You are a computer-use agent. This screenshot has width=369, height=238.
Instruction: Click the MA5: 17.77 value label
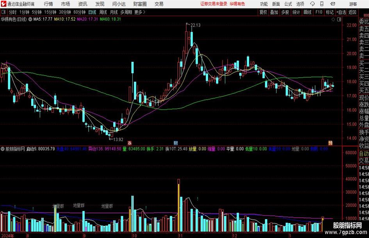point(43,19)
